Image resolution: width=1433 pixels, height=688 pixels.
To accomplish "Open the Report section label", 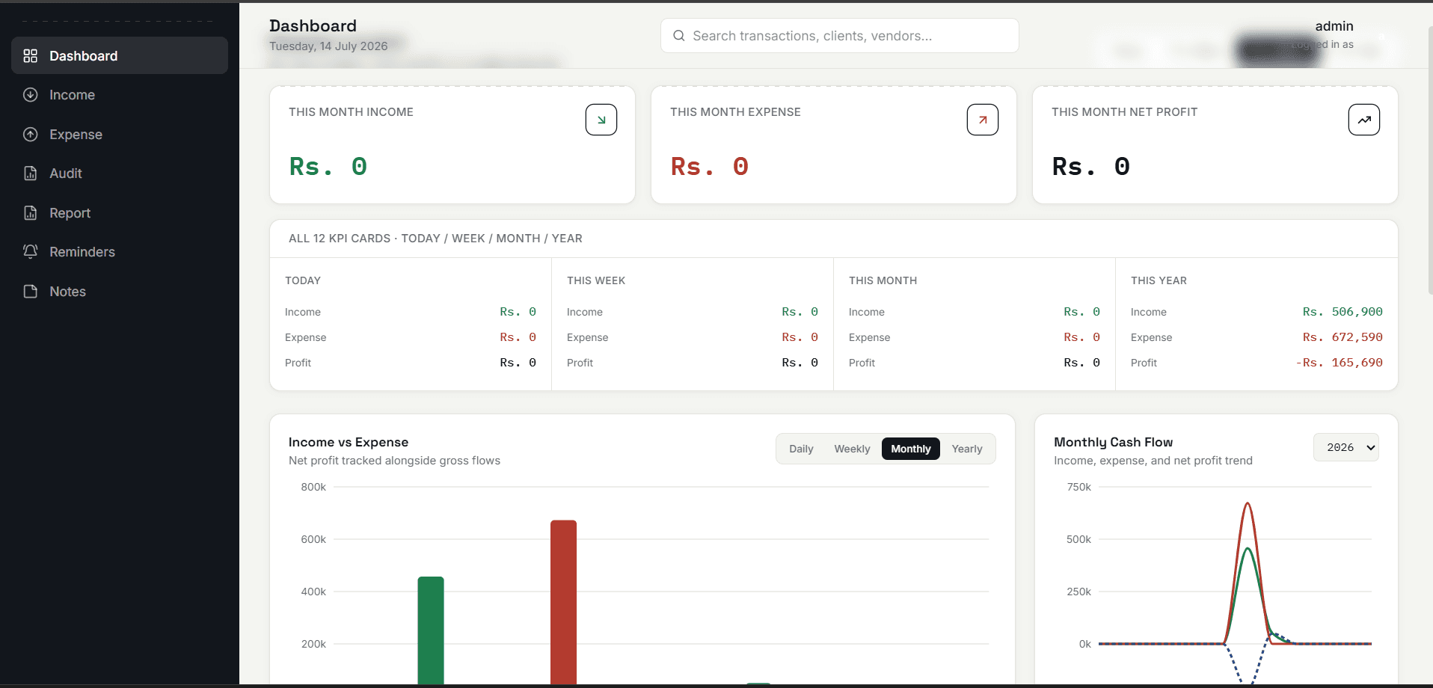I will (x=70, y=213).
